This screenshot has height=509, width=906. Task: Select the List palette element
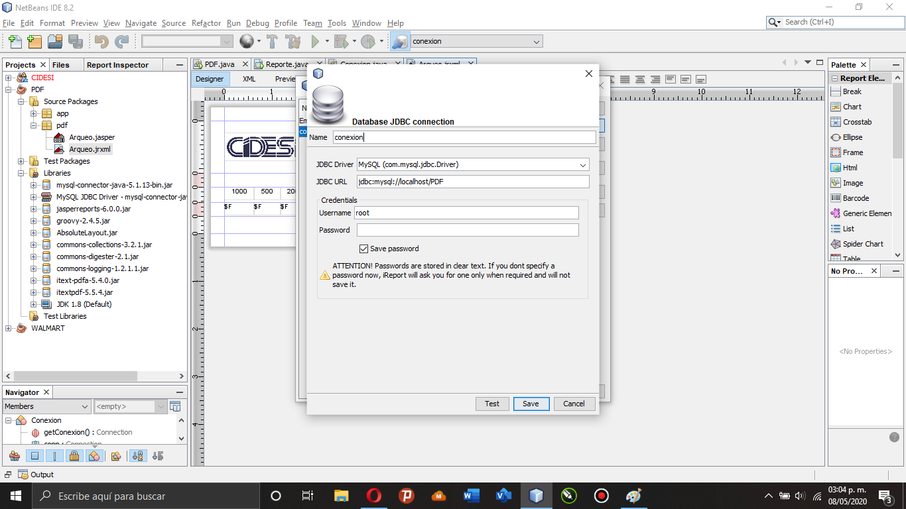[x=842, y=229]
